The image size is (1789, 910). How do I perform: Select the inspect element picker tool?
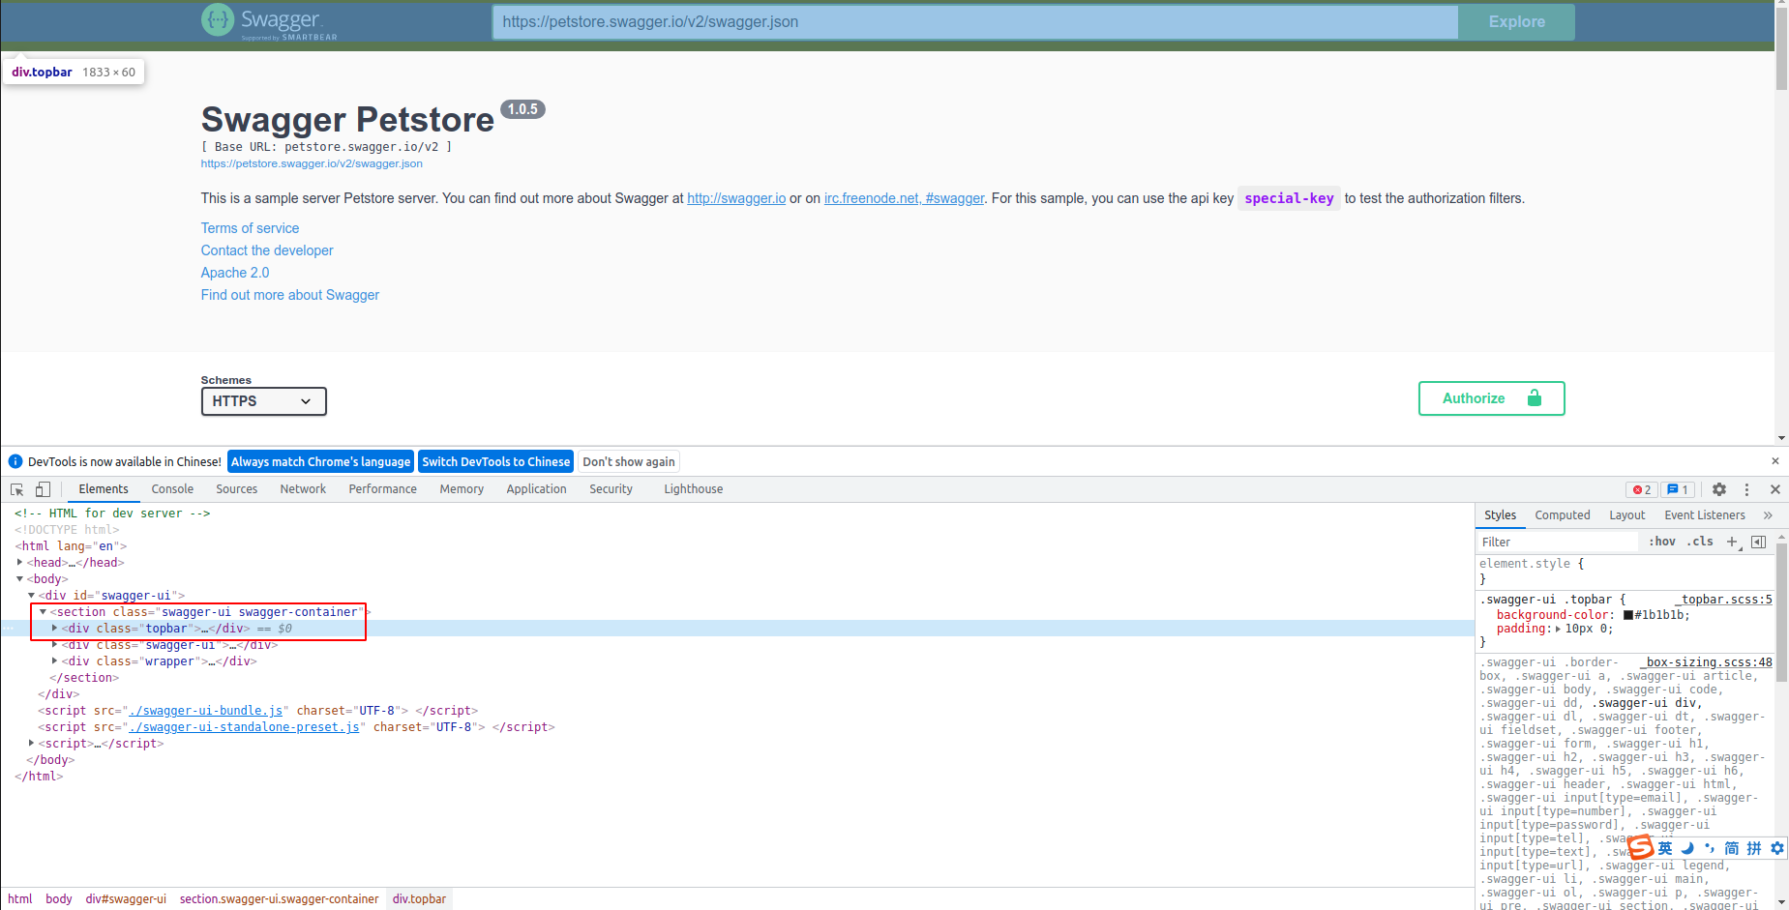pos(15,489)
